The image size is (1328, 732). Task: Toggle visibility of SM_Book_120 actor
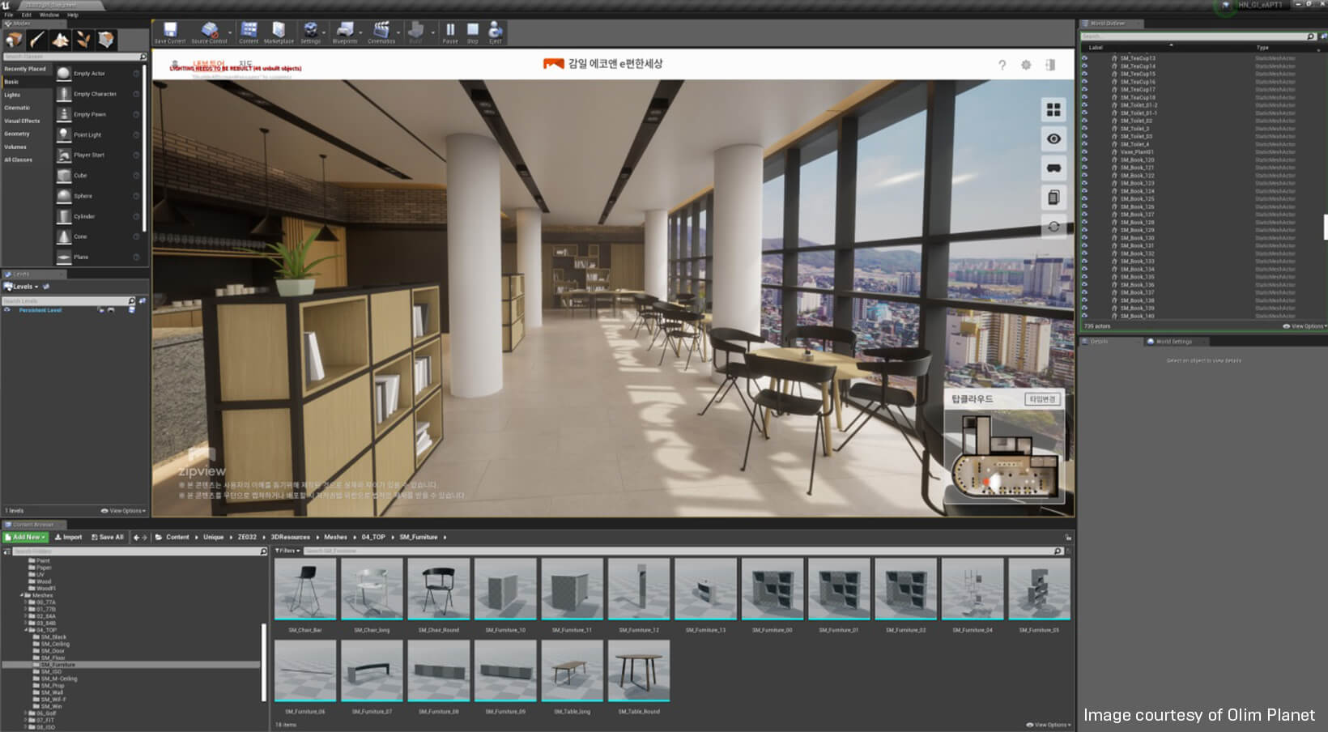pos(1084,160)
